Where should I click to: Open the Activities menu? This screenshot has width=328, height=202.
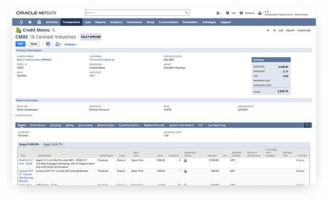click(52, 22)
